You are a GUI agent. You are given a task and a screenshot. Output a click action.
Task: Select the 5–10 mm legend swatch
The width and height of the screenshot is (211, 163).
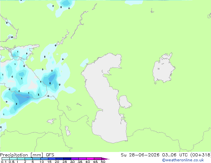(36, 159)
